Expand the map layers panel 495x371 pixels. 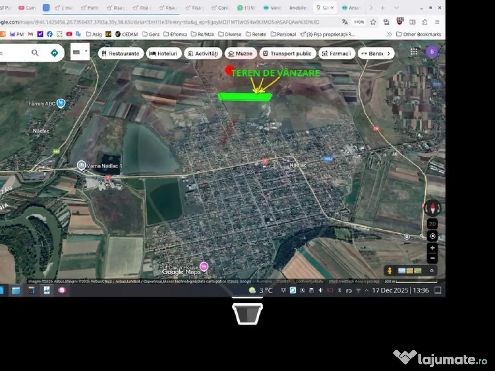coord(431,271)
